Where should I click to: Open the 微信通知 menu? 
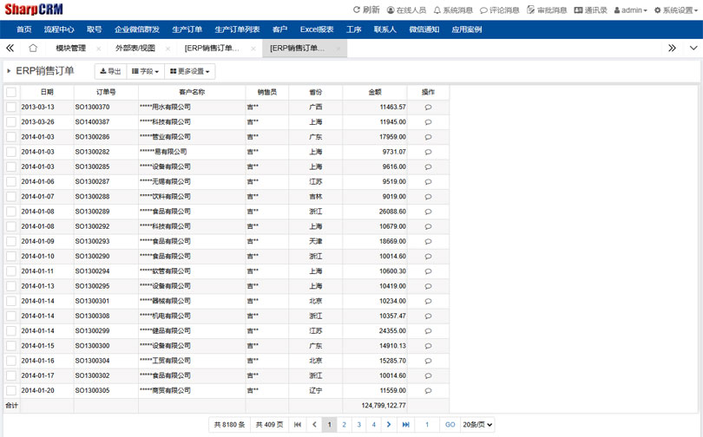(424, 29)
